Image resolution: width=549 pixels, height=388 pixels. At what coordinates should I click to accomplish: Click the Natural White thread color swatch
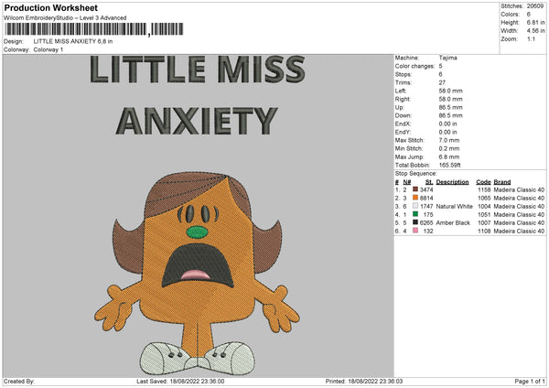pyautogui.click(x=415, y=206)
